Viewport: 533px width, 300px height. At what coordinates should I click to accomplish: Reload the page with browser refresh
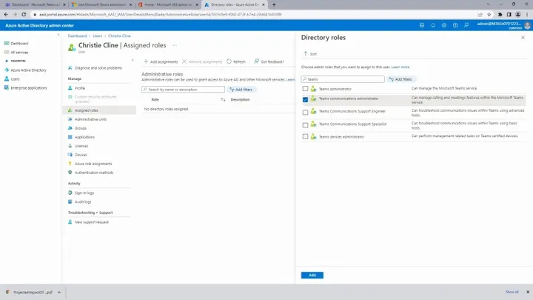click(x=24, y=14)
